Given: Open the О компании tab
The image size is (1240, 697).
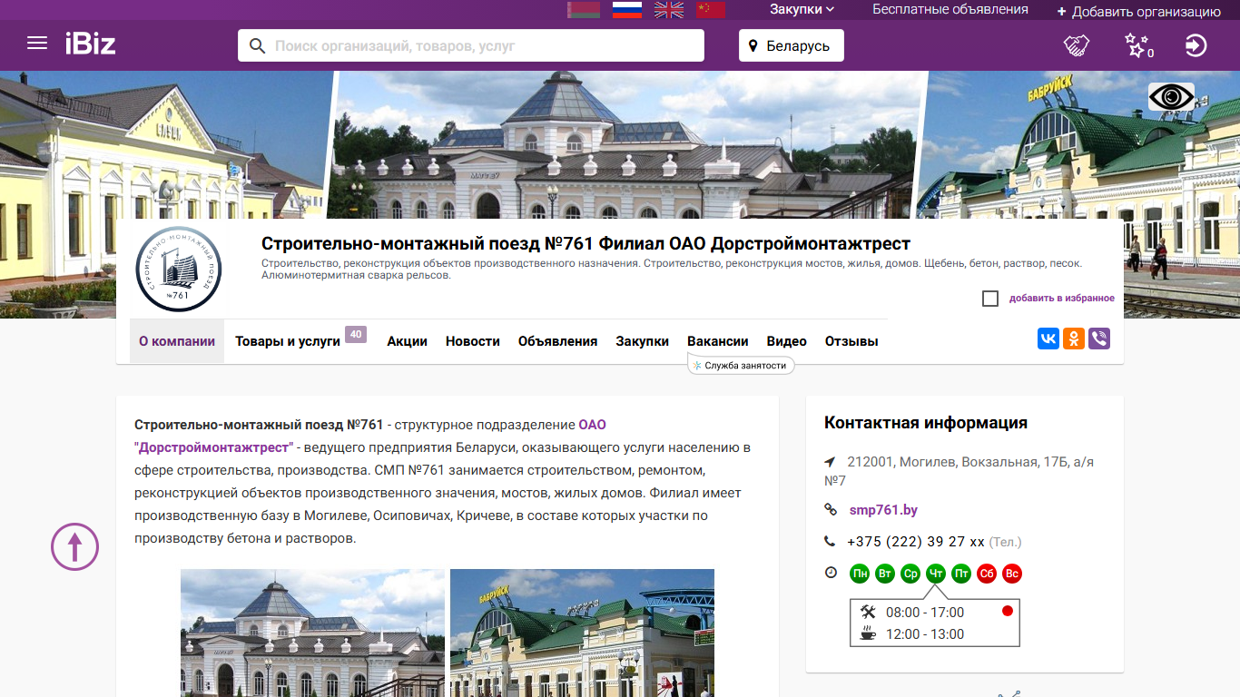Looking at the screenshot, I should (177, 341).
